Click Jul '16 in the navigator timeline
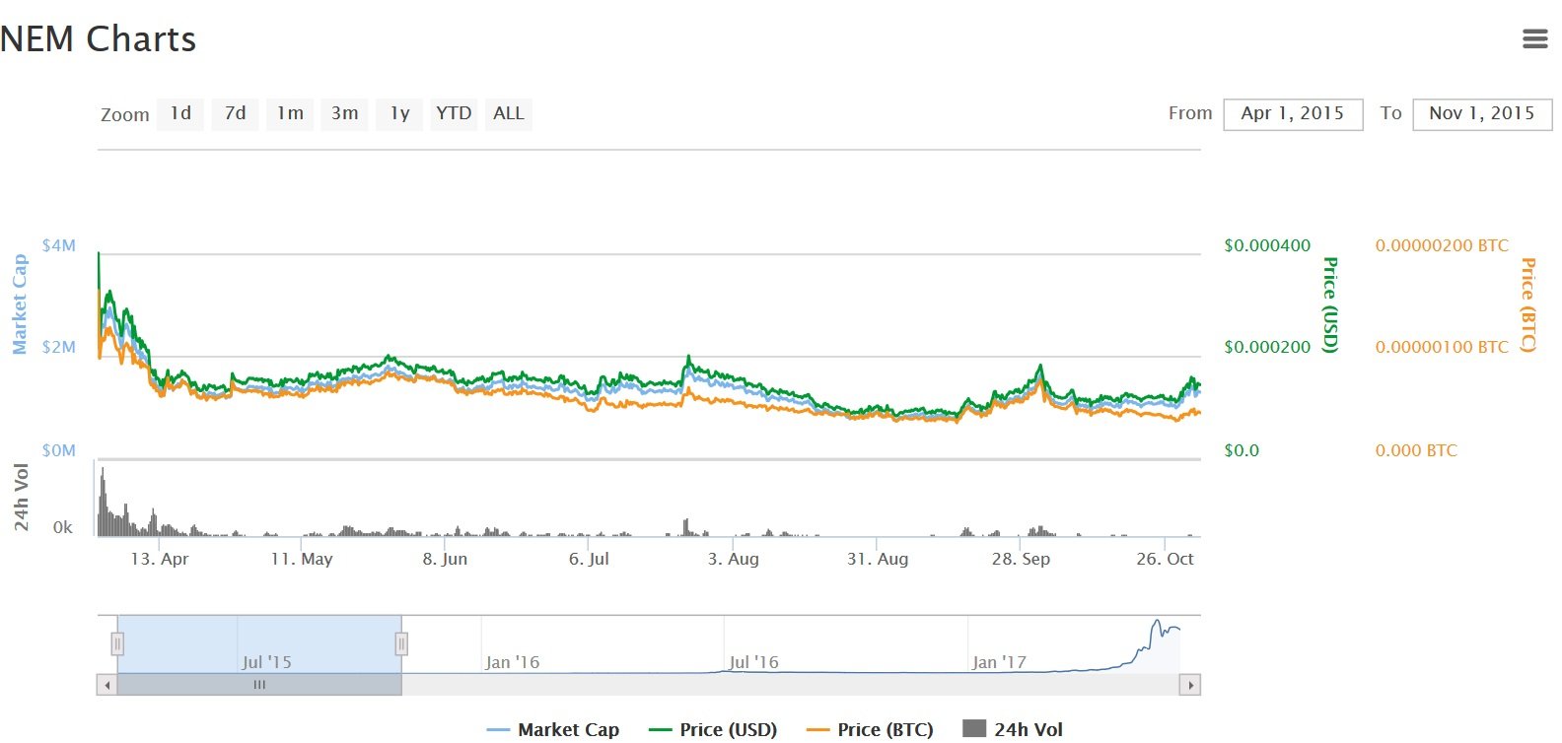This screenshot has width=1562, height=743. coord(753,662)
